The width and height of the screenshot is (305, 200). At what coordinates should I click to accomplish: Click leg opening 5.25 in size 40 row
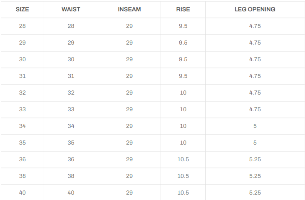pos(255,192)
